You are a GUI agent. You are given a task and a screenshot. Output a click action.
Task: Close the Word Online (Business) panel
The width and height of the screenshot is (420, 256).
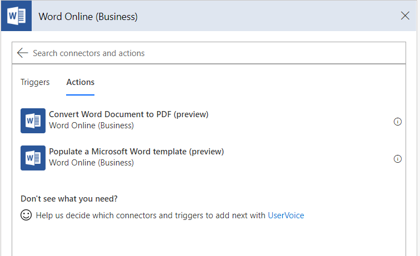pos(405,16)
